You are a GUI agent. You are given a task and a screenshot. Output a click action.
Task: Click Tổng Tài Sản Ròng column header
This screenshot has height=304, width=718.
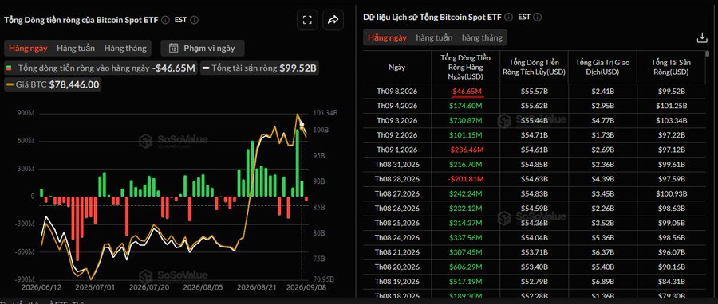[671, 67]
